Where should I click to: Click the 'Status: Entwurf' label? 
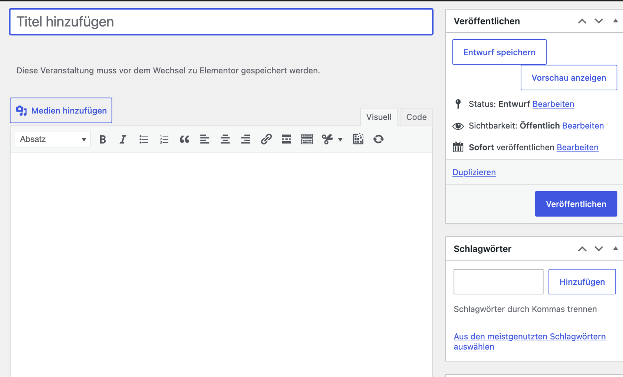point(499,104)
